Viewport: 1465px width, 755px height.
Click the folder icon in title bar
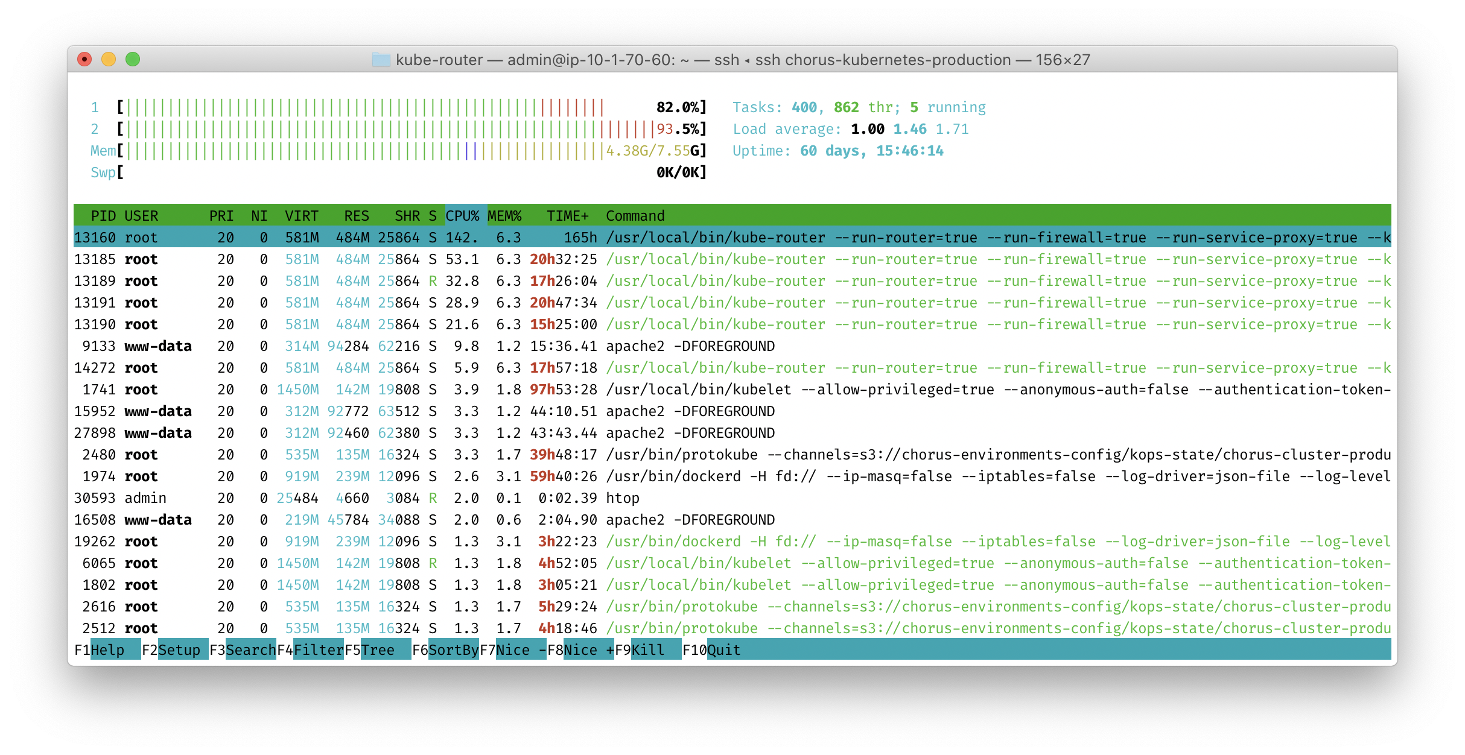[x=381, y=60]
